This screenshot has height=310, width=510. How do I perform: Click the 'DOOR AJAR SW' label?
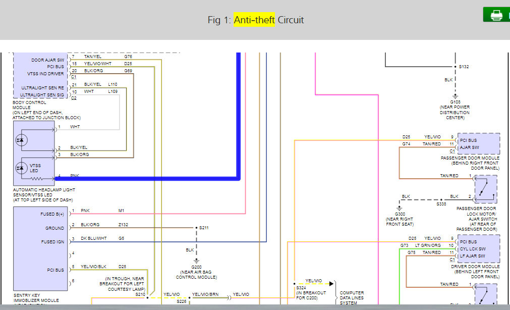(48, 60)
